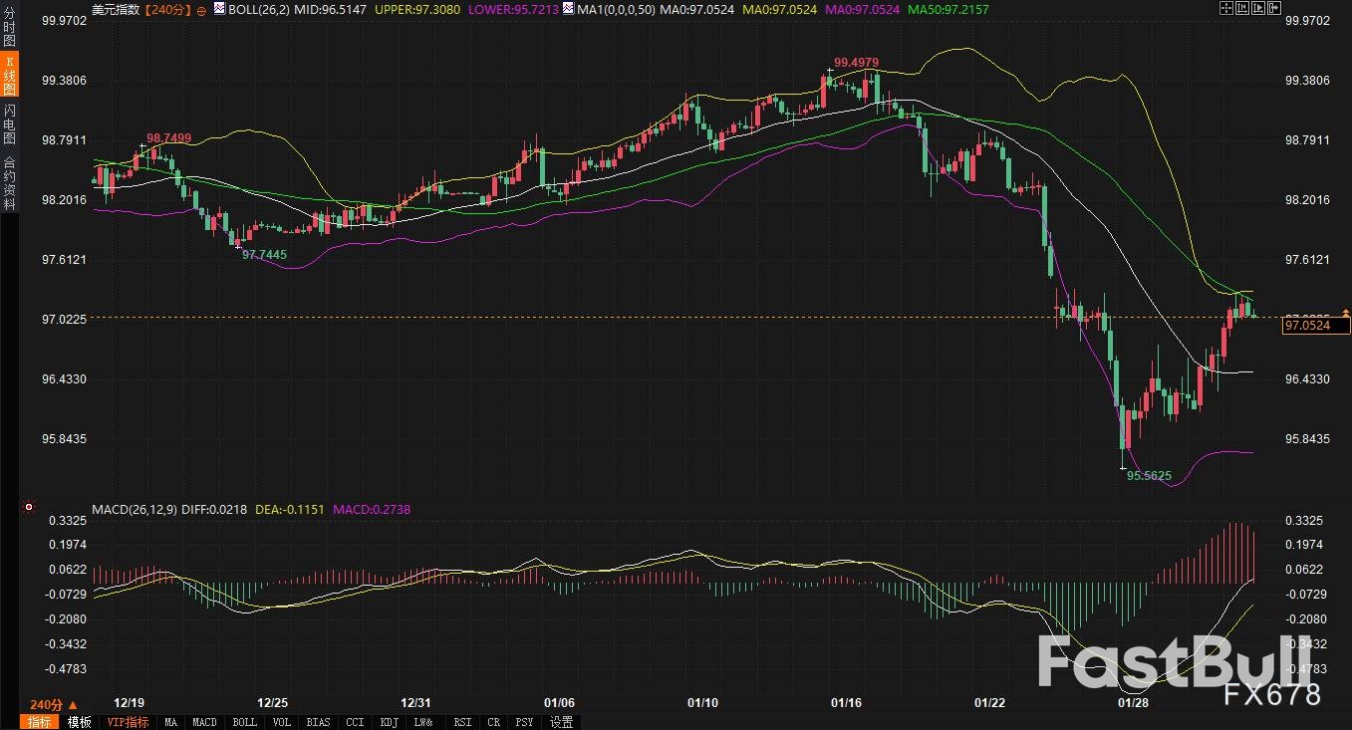The height and width of the screenshot is (730, 1352).
Task: Open 设置 in the indicator bar
Action: pos(561,722)
